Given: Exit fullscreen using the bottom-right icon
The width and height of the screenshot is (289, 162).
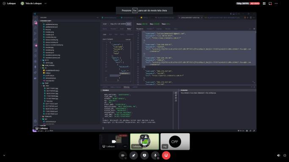Looking at the screenshot, I should (x=285, y=155).
